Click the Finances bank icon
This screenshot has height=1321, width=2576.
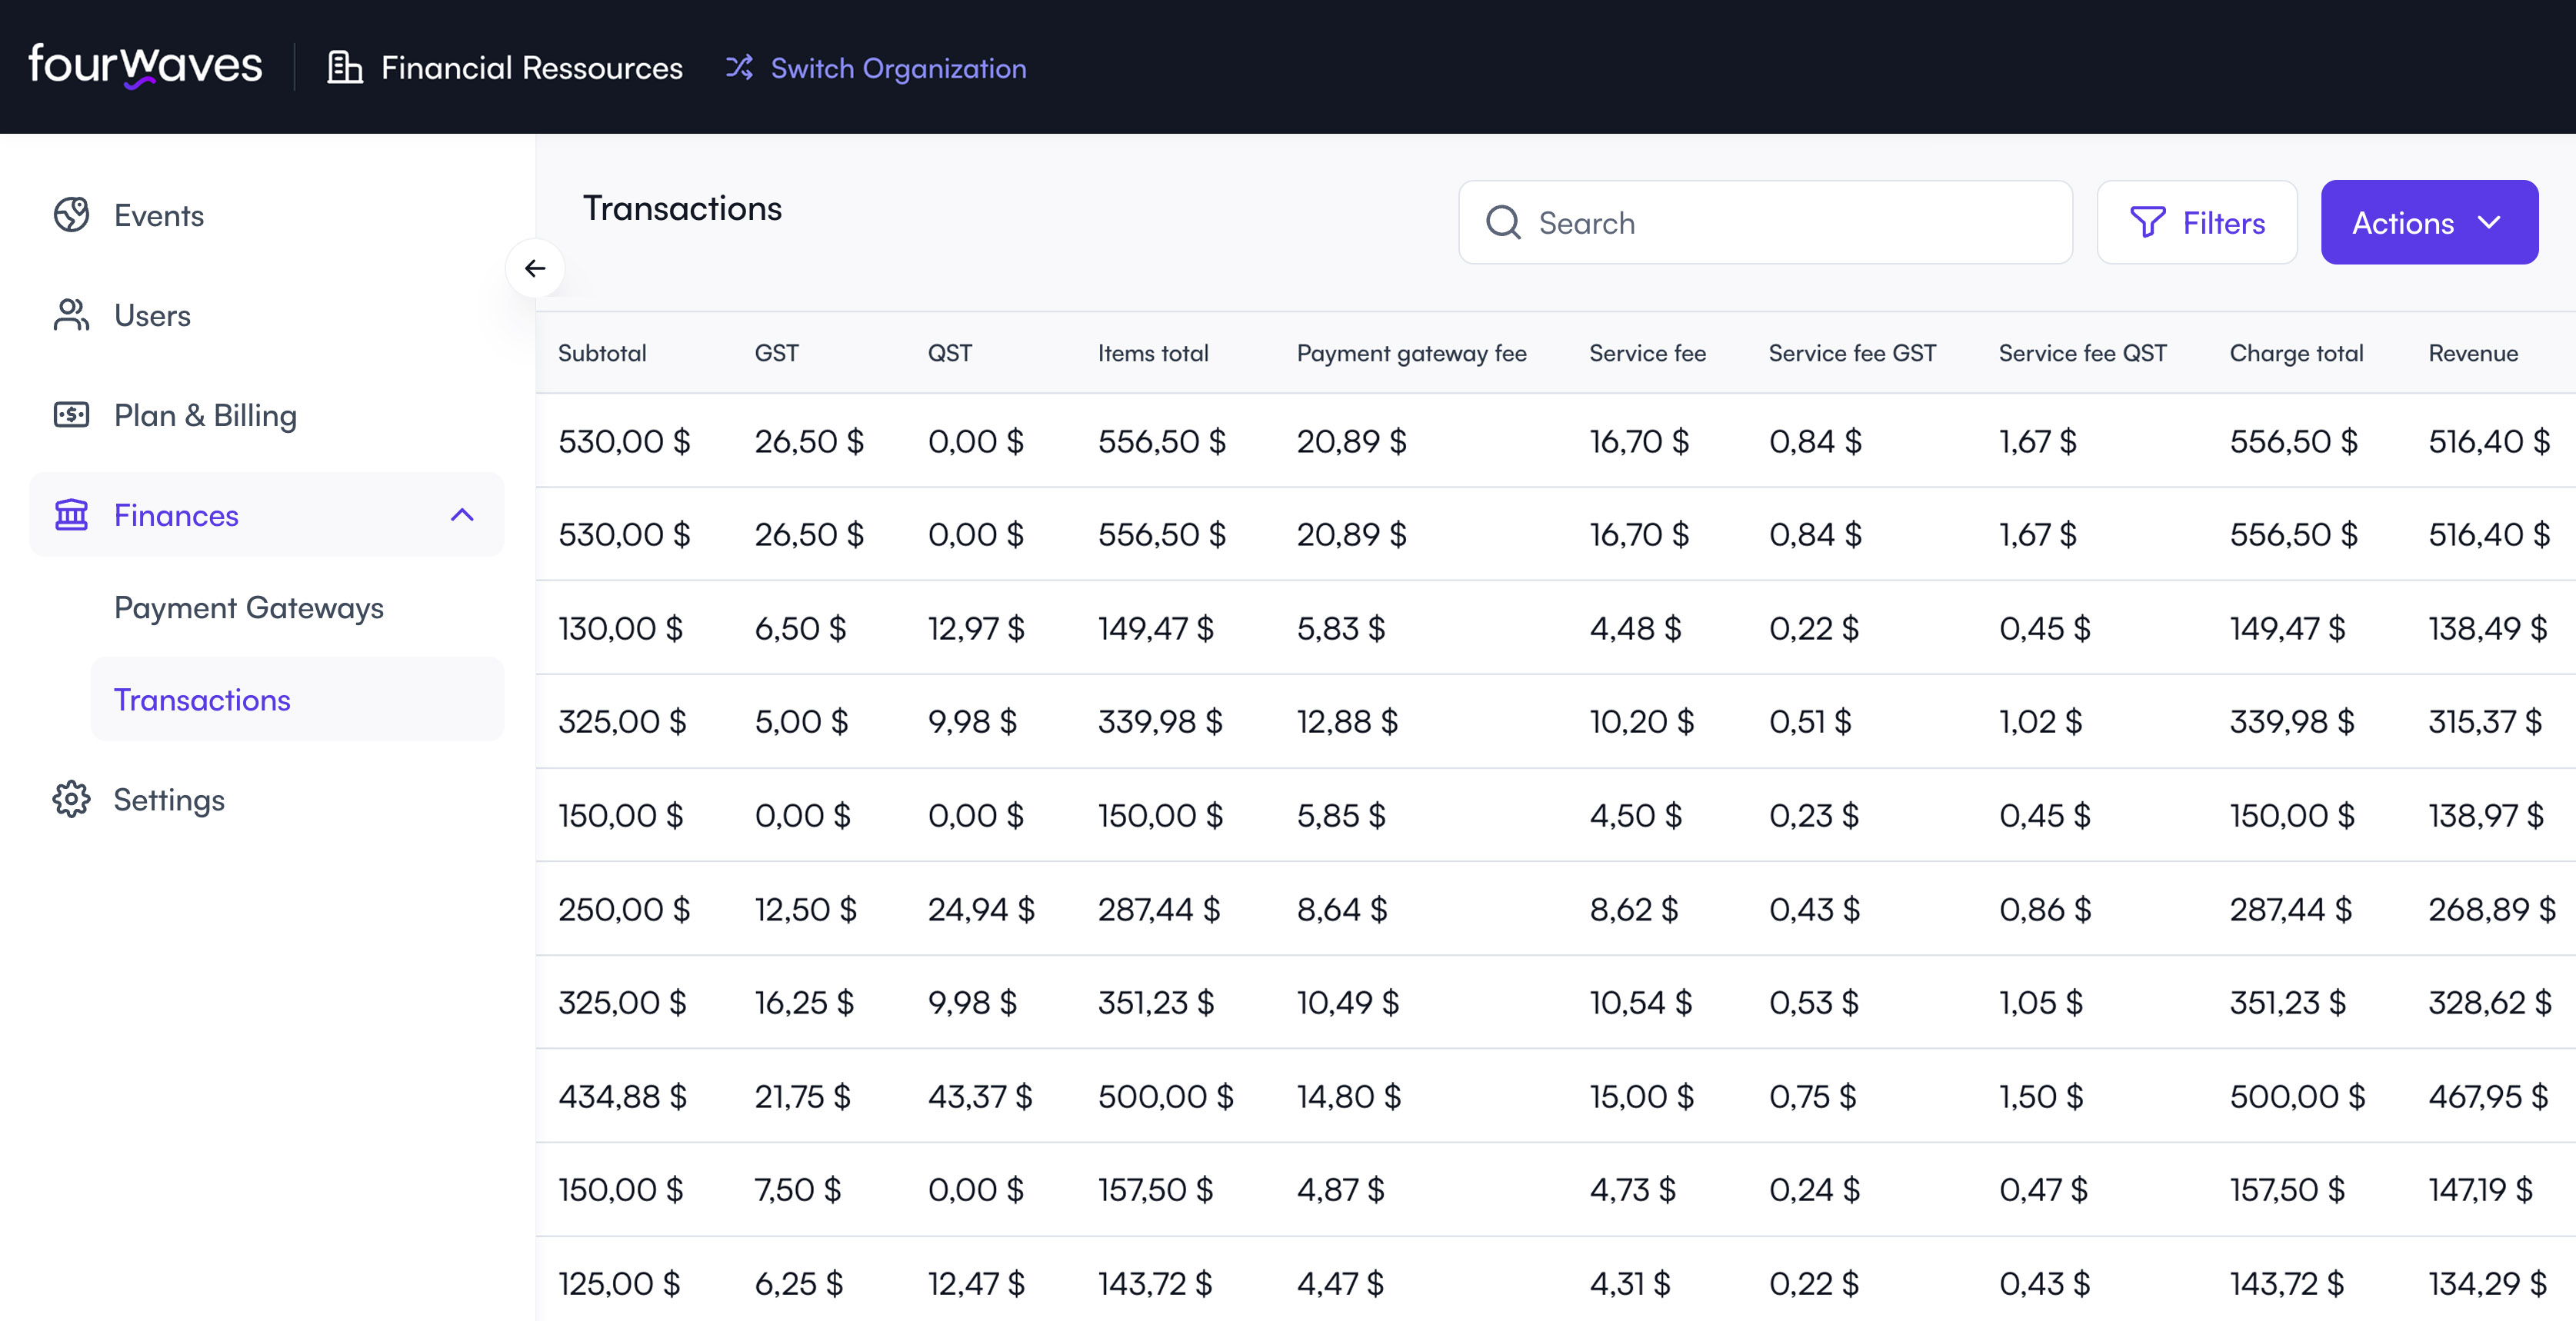click(x=71, y=515)
